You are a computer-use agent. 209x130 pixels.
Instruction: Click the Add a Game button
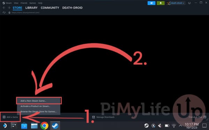(10, 117)
